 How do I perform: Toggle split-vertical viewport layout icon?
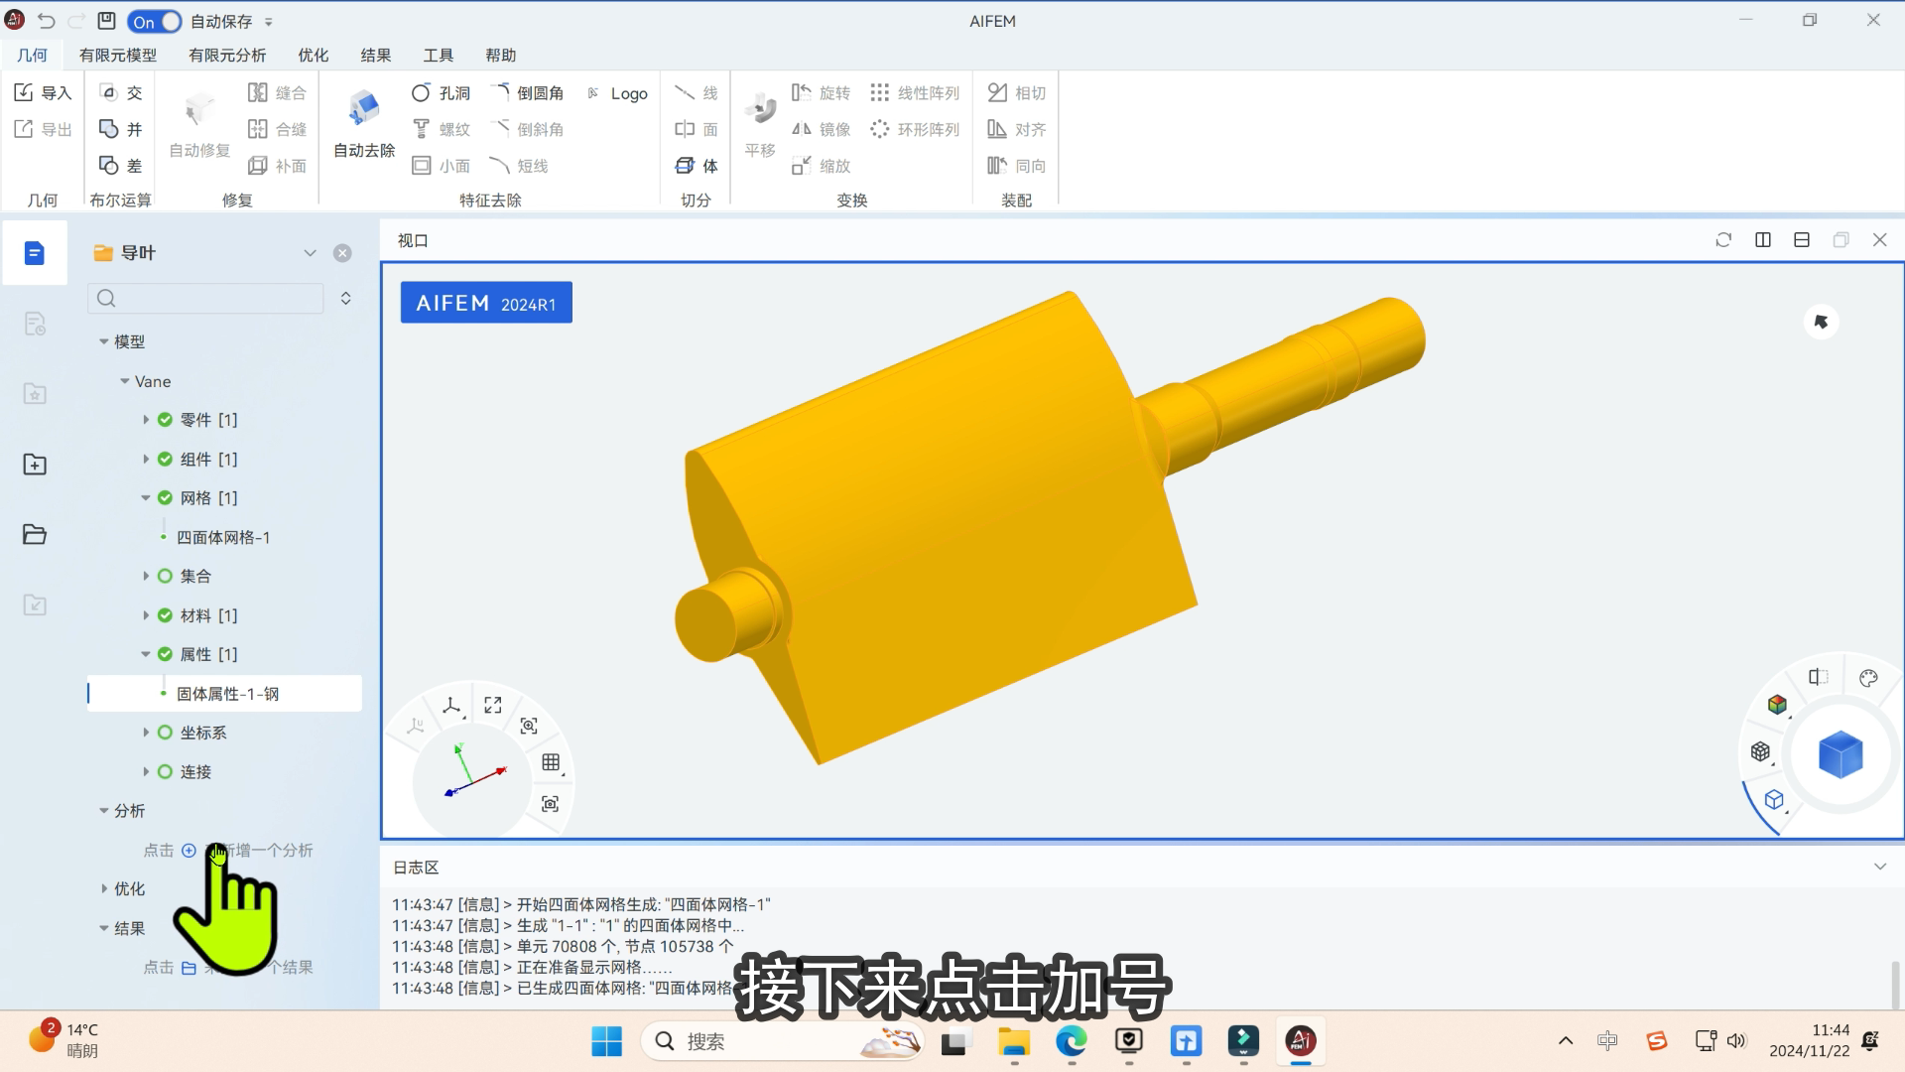click(x=1763, y=240)
